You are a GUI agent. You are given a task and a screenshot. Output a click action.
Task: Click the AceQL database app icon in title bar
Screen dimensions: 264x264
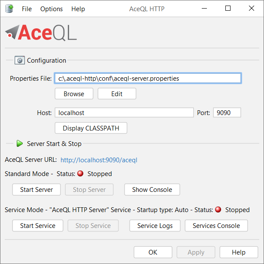click(9, 9)
